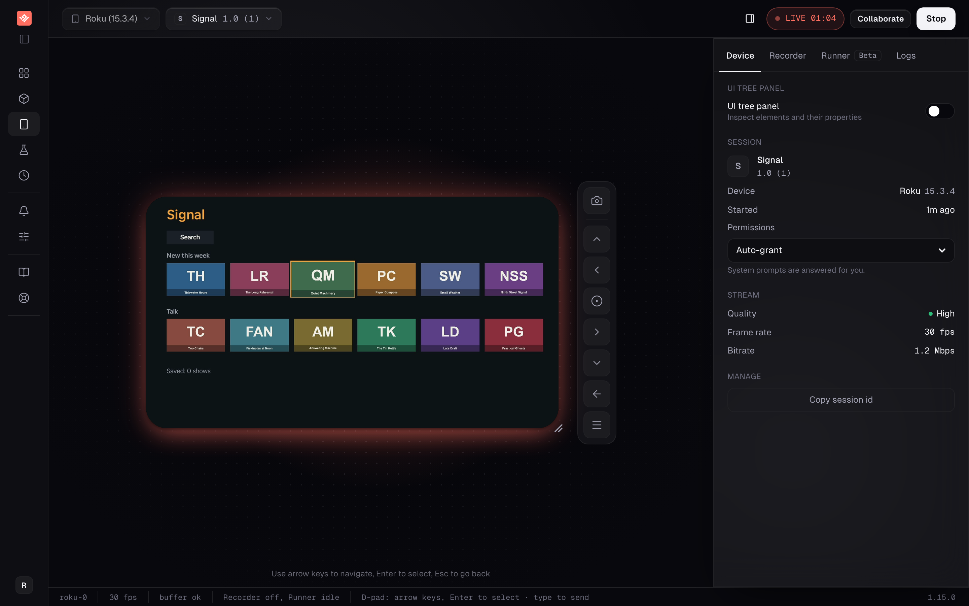Click the Collaborate button
This screenshot has height=606, width=969.
click(880, 19)
